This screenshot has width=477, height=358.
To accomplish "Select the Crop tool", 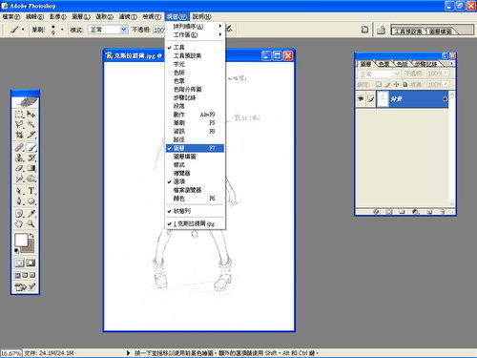I will click(19, 135).
